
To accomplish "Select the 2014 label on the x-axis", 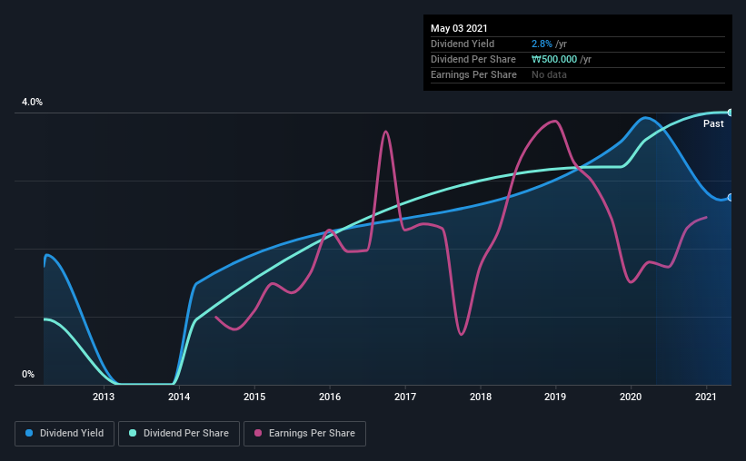I will 179,397.
